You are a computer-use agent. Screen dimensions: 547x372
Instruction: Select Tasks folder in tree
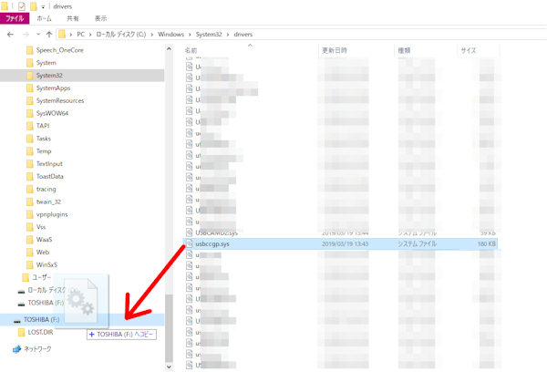(44, 139)
